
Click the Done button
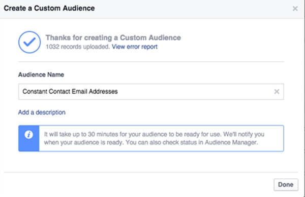(x=286, y=185)
